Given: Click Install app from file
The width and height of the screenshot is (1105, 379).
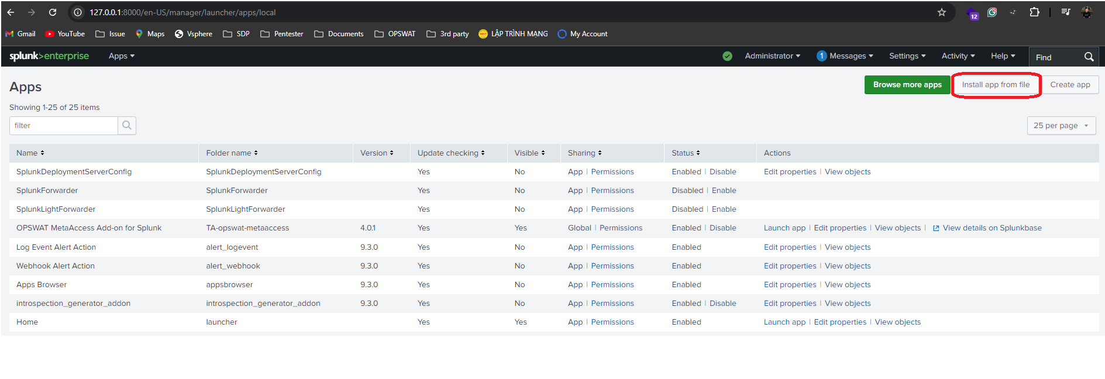Looking at the screenshot, I should click(996, 85).
